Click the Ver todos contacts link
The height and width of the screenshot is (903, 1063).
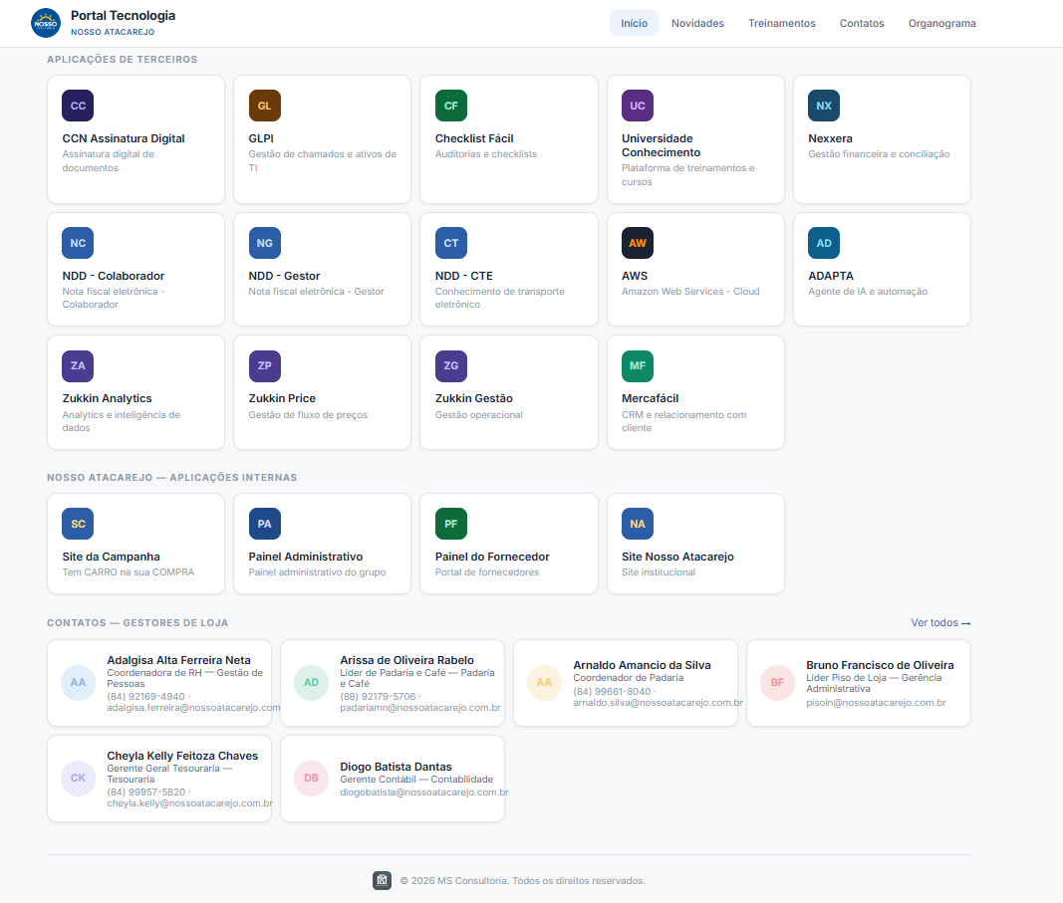tap(940, 622)
